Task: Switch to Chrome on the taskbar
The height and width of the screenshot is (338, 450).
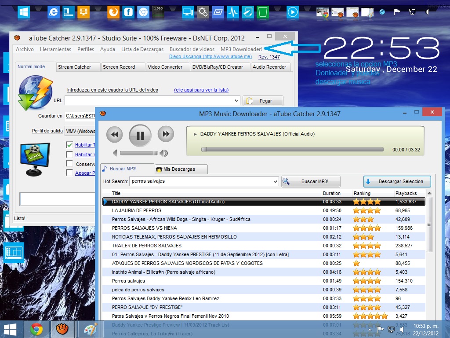Action: 37,329
